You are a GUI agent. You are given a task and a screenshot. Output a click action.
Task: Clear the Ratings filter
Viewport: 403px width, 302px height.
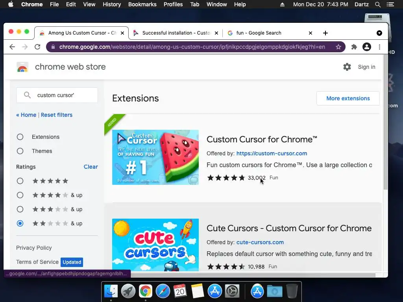coord(91,167)
